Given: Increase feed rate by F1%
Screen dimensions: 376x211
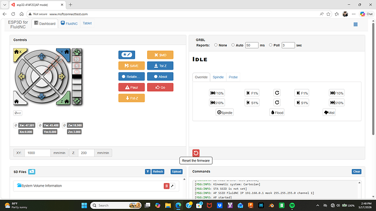Looking at the screenshot, I should click(x=302, y=93).
